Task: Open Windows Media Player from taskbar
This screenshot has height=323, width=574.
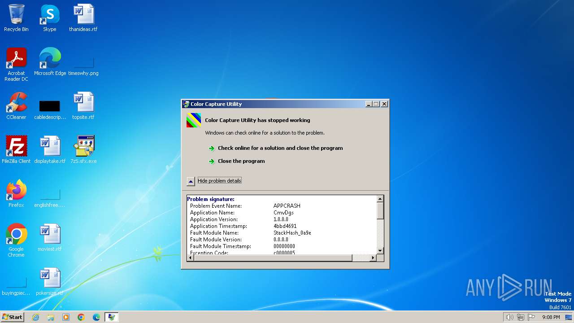Action: pyautogui.click(x=66, y=317)
